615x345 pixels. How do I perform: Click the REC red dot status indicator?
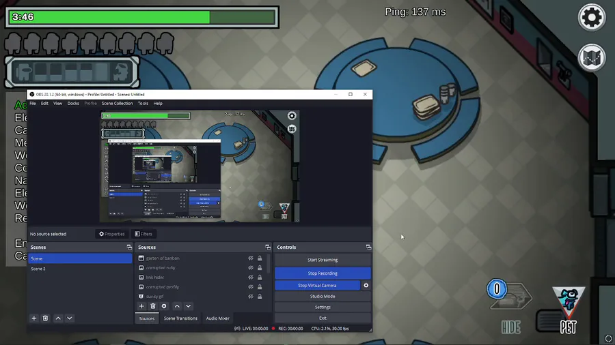point(273,329)
